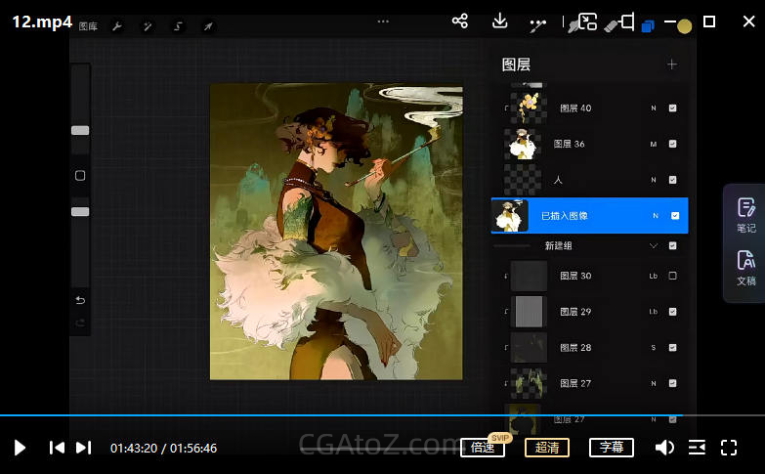This screenshot has height=474, width=765.
Task: Mute the video volume
Action: click(x=664, y=448)
